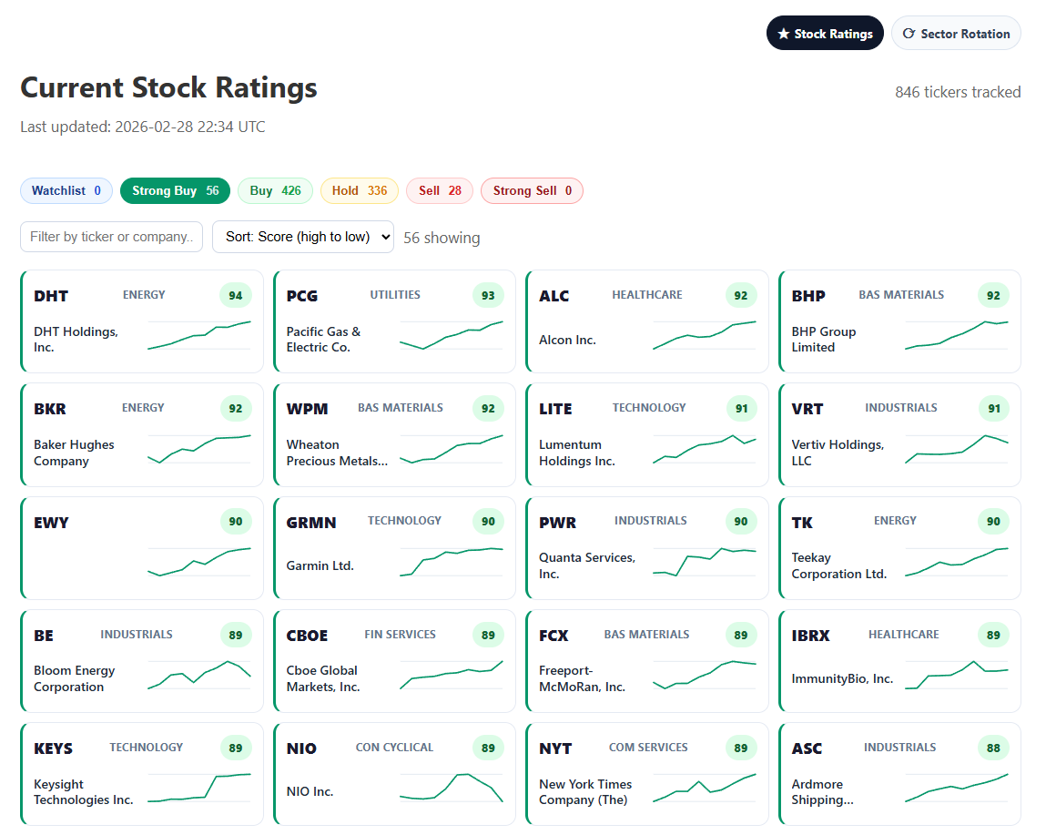Image resolution: width=1046 pixels, height=835 pixels.
Task: Click the EWY sparkline chart
Action: tap(198, 564)
